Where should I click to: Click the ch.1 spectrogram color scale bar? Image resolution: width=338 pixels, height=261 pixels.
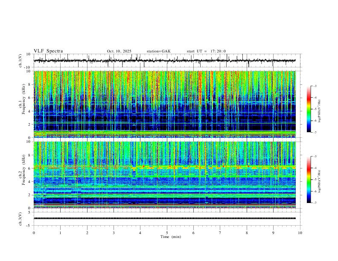[x=309, y=109]
